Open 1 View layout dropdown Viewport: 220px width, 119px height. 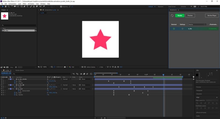pos(102,67)
